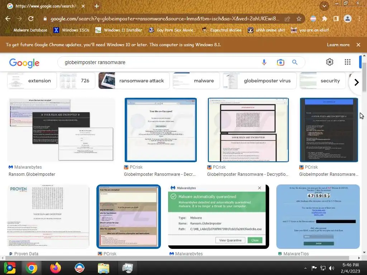Image resolution: width=367 pixels, height=275 pixels.
Task: Start voice search with microphone icon
Action: [264, 62]
